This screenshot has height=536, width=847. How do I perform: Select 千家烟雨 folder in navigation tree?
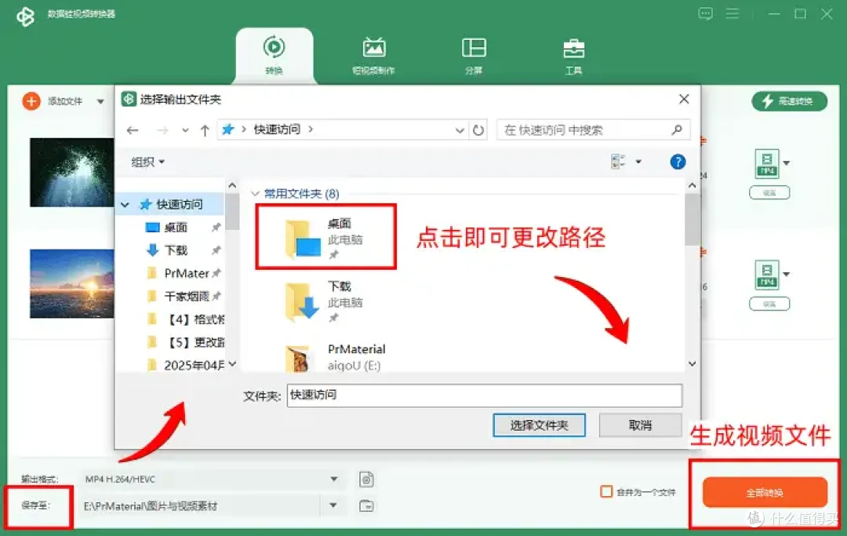click(x=187, y=296)
